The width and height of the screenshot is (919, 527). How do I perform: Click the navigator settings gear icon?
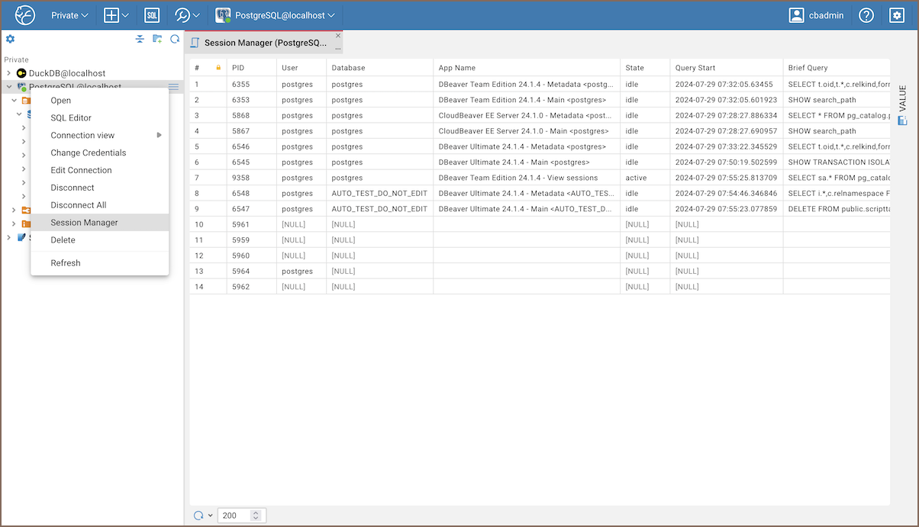[x=11, y=39]
